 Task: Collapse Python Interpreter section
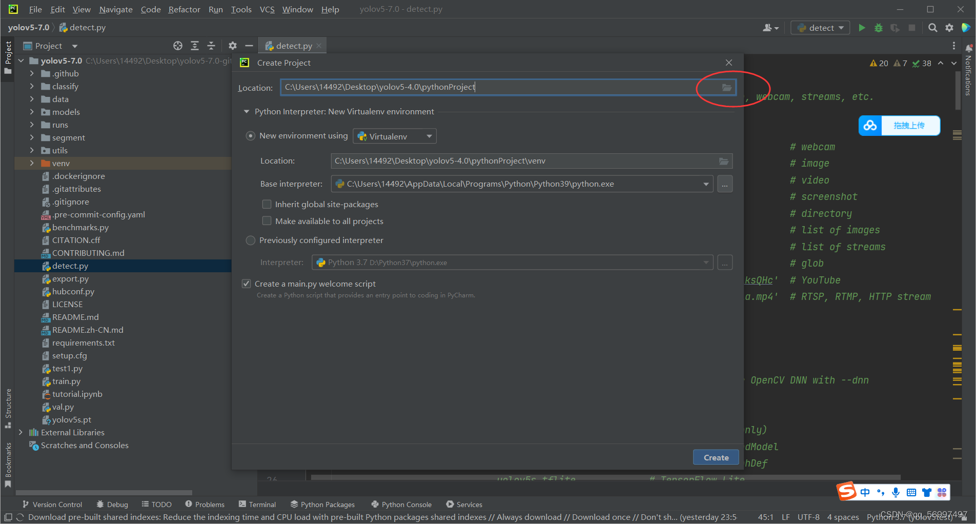point(247,111)
